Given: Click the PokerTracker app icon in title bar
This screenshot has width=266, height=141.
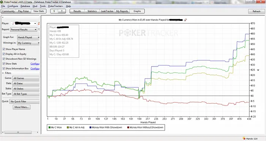Looking at the screenshot, I should click(x=2, y=2).
